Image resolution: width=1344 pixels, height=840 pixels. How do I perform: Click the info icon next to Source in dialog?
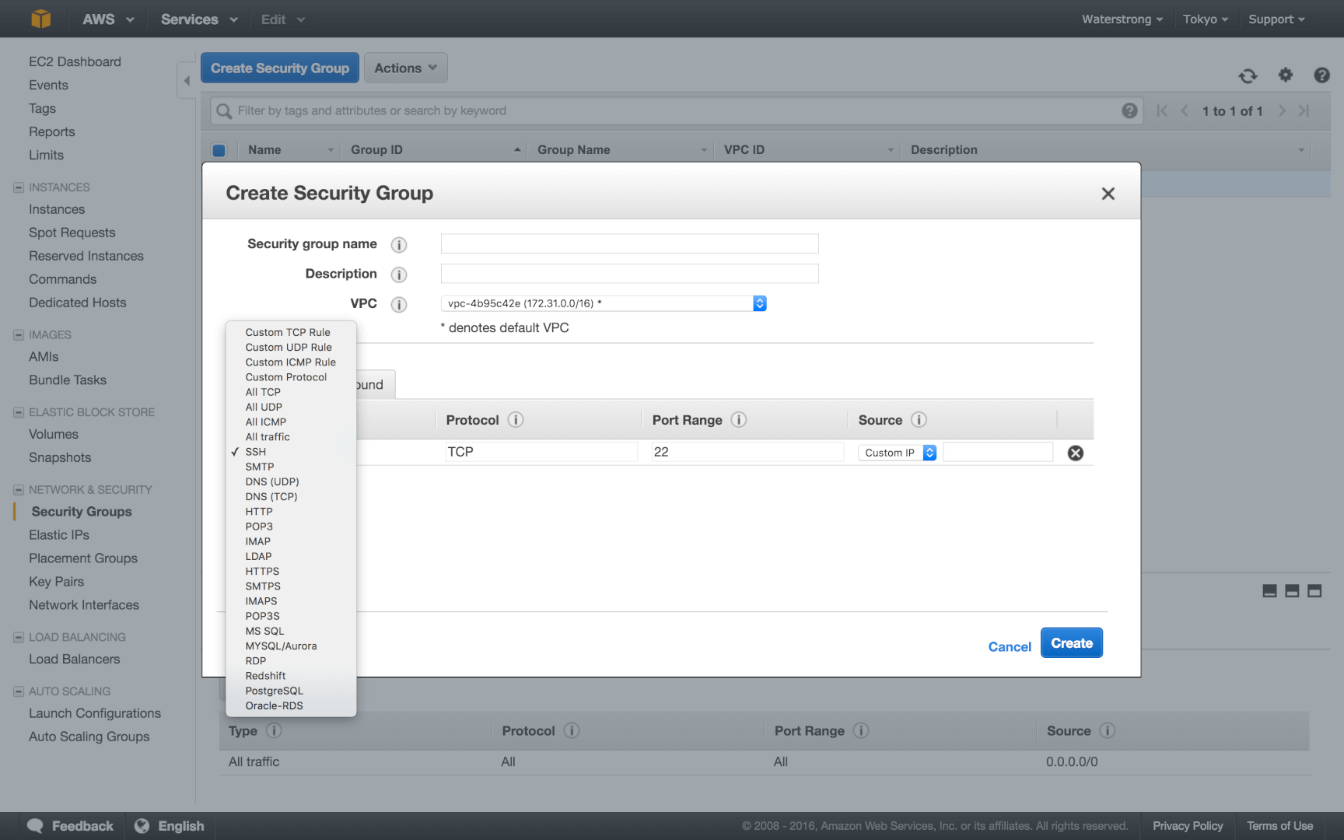coord(919,420)
